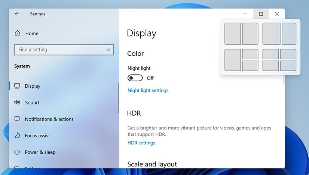
Task: Click the maximize button showing snap layouts
Action: [261, 14]
